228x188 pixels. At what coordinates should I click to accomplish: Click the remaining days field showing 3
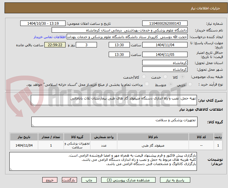(86, 45)
